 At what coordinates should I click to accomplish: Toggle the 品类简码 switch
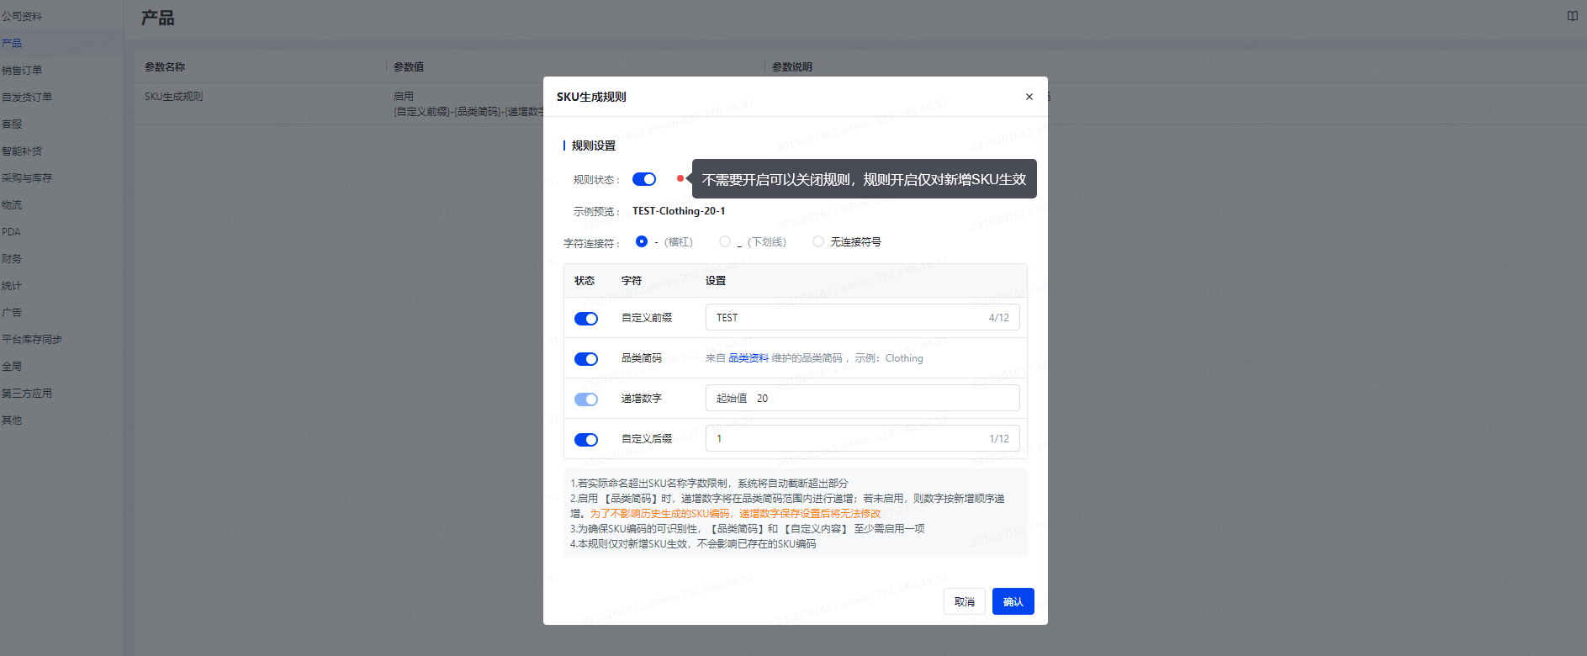[x=586, y=359]
